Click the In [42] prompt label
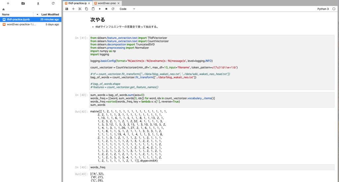The height and width of the screenshot is (182, 339). pyautogui.click(x=81, y=95)
